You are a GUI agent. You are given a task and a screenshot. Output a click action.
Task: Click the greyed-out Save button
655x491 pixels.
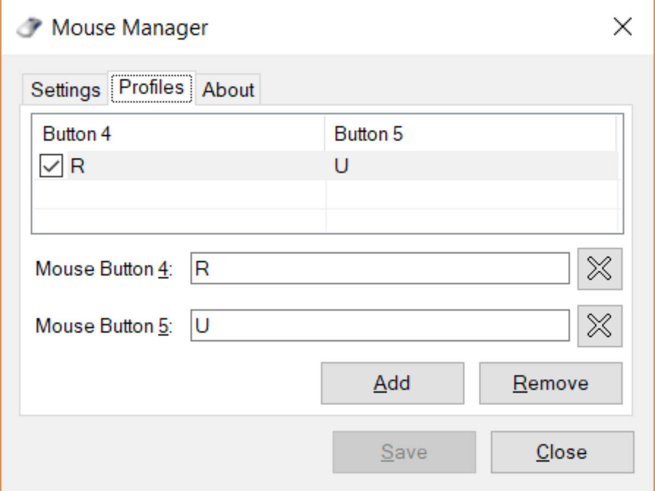pyautogui.click(x=404, y=452)
